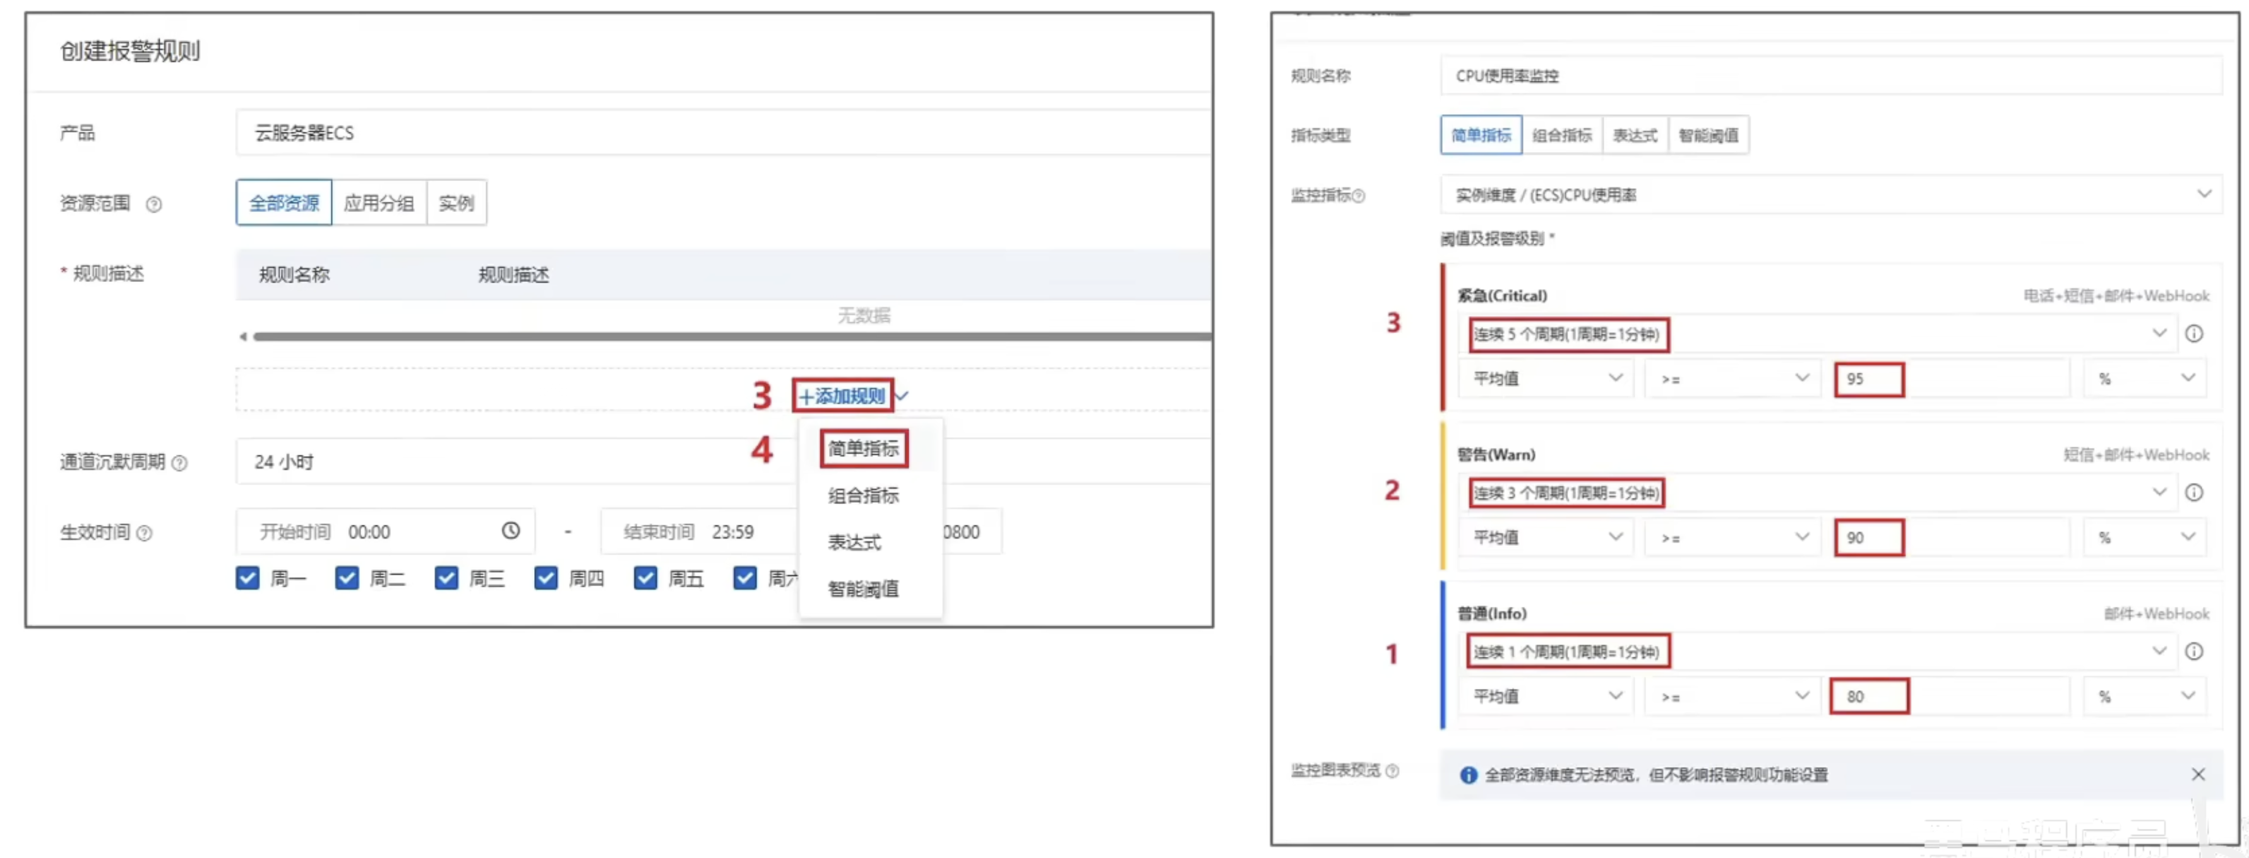Click the help icon next to 监控指标
Image resolution: width=2249 pixels, height=858 pixels.
click(1360, 196)
